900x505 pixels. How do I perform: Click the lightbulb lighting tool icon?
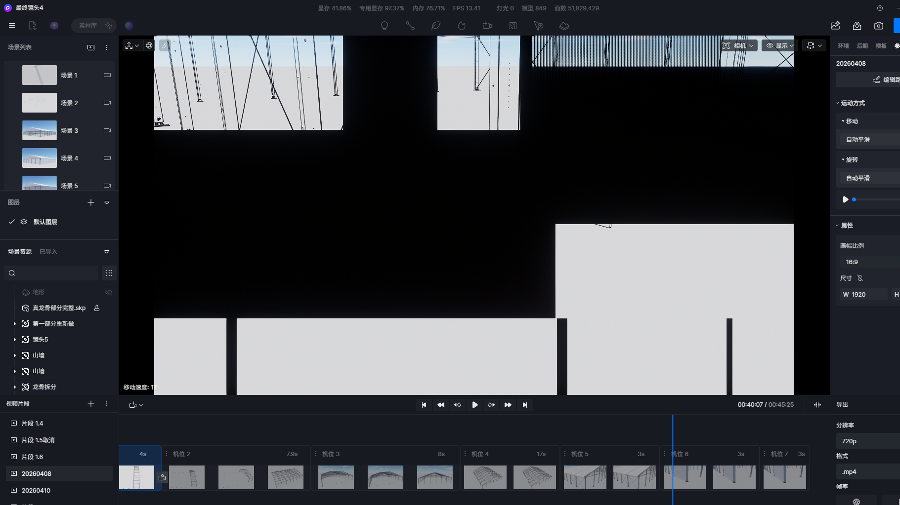(x=385, y=26)
